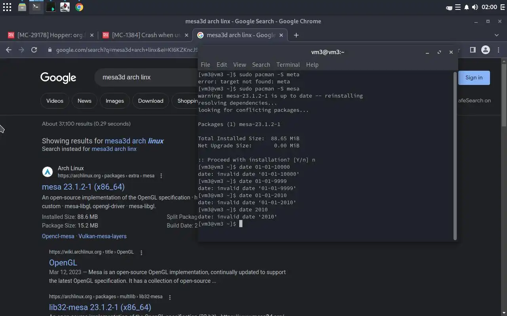Viewport: 507px width, 316px height.
Task: Click the terminal window scrollbar
Action: pos(455,156)
